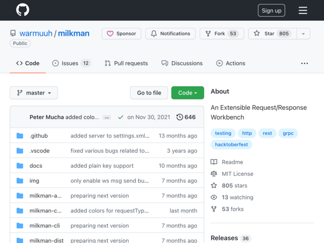Click the img folder icon
324x243 pixels.
[x=20, y=181]
